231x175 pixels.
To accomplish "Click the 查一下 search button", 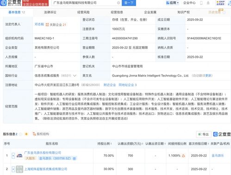I will (129, 3).
